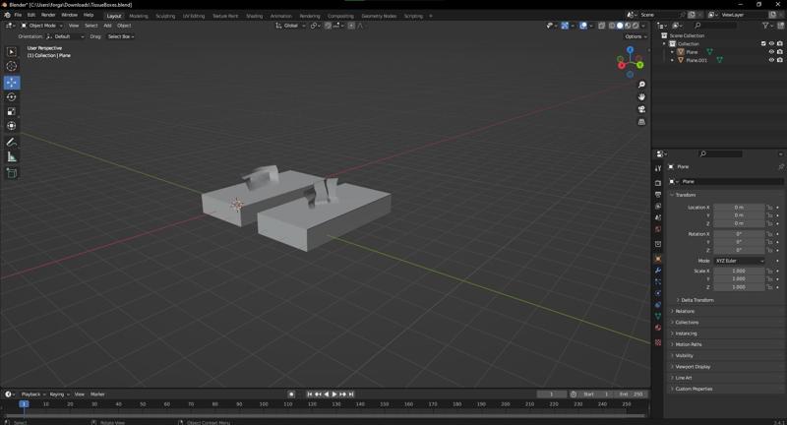
Task: Select the Move tool in the toolbar
Action: (x=12, y=83)
